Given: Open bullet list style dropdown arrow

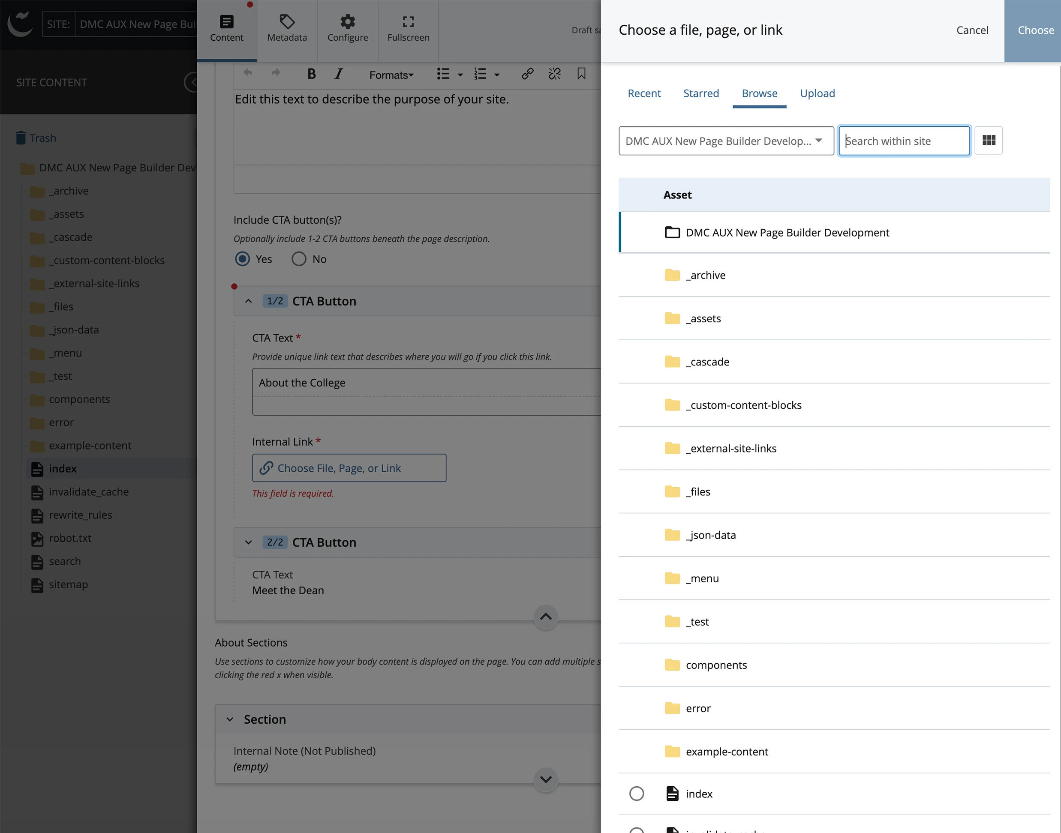Looking at the screenshot, I should (x=460, y=75).
